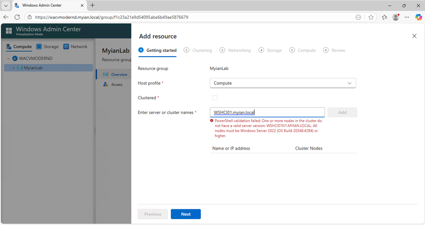Launch the Copilot icon
The width and height of the screenshot is (425, 225).
[418, 17]
